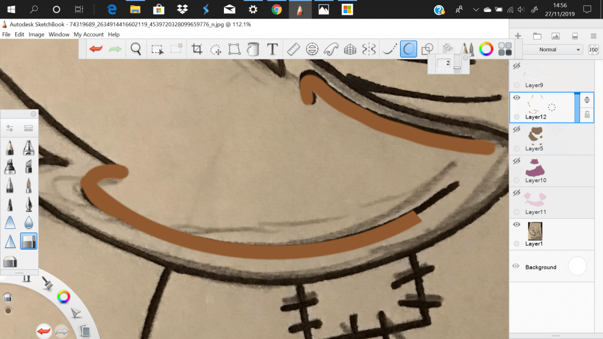
Task: Open the Image menu
Action: click(x=36, y=34)
